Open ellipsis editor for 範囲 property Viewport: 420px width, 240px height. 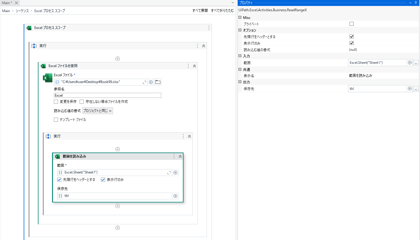point(416,63)
